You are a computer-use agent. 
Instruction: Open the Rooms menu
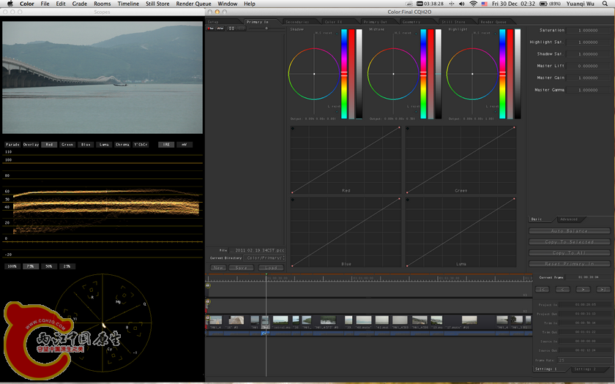(102, 4)
